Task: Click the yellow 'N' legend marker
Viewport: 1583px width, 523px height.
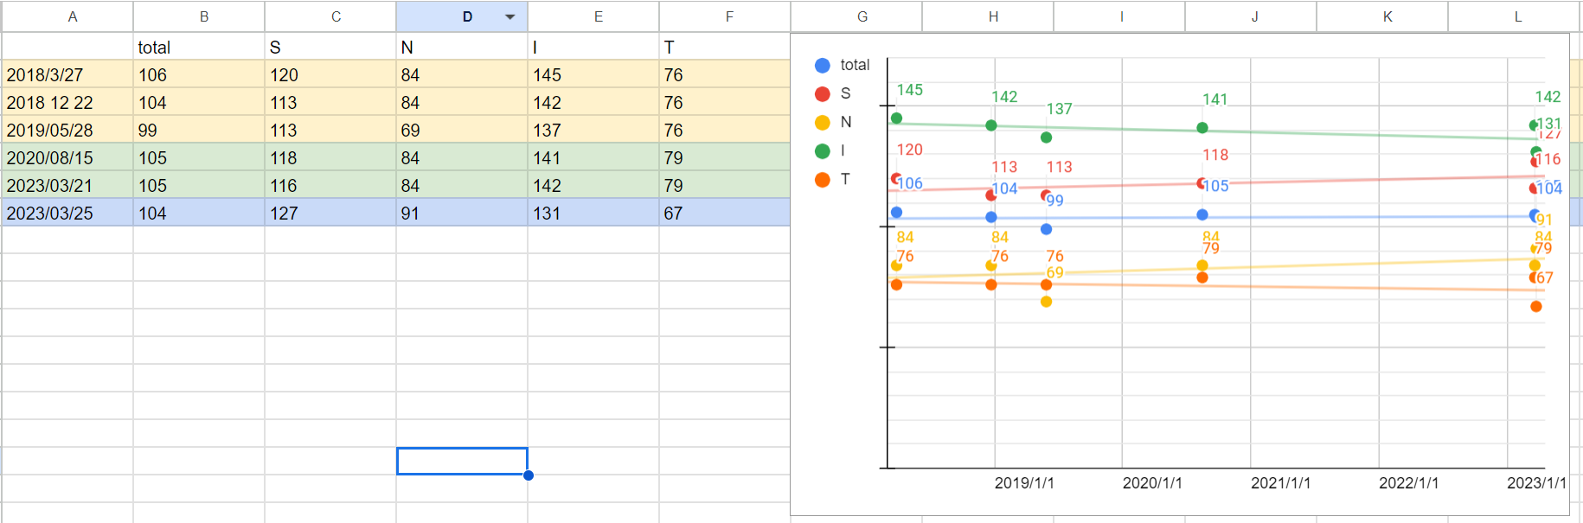Action: click(823, 123)
